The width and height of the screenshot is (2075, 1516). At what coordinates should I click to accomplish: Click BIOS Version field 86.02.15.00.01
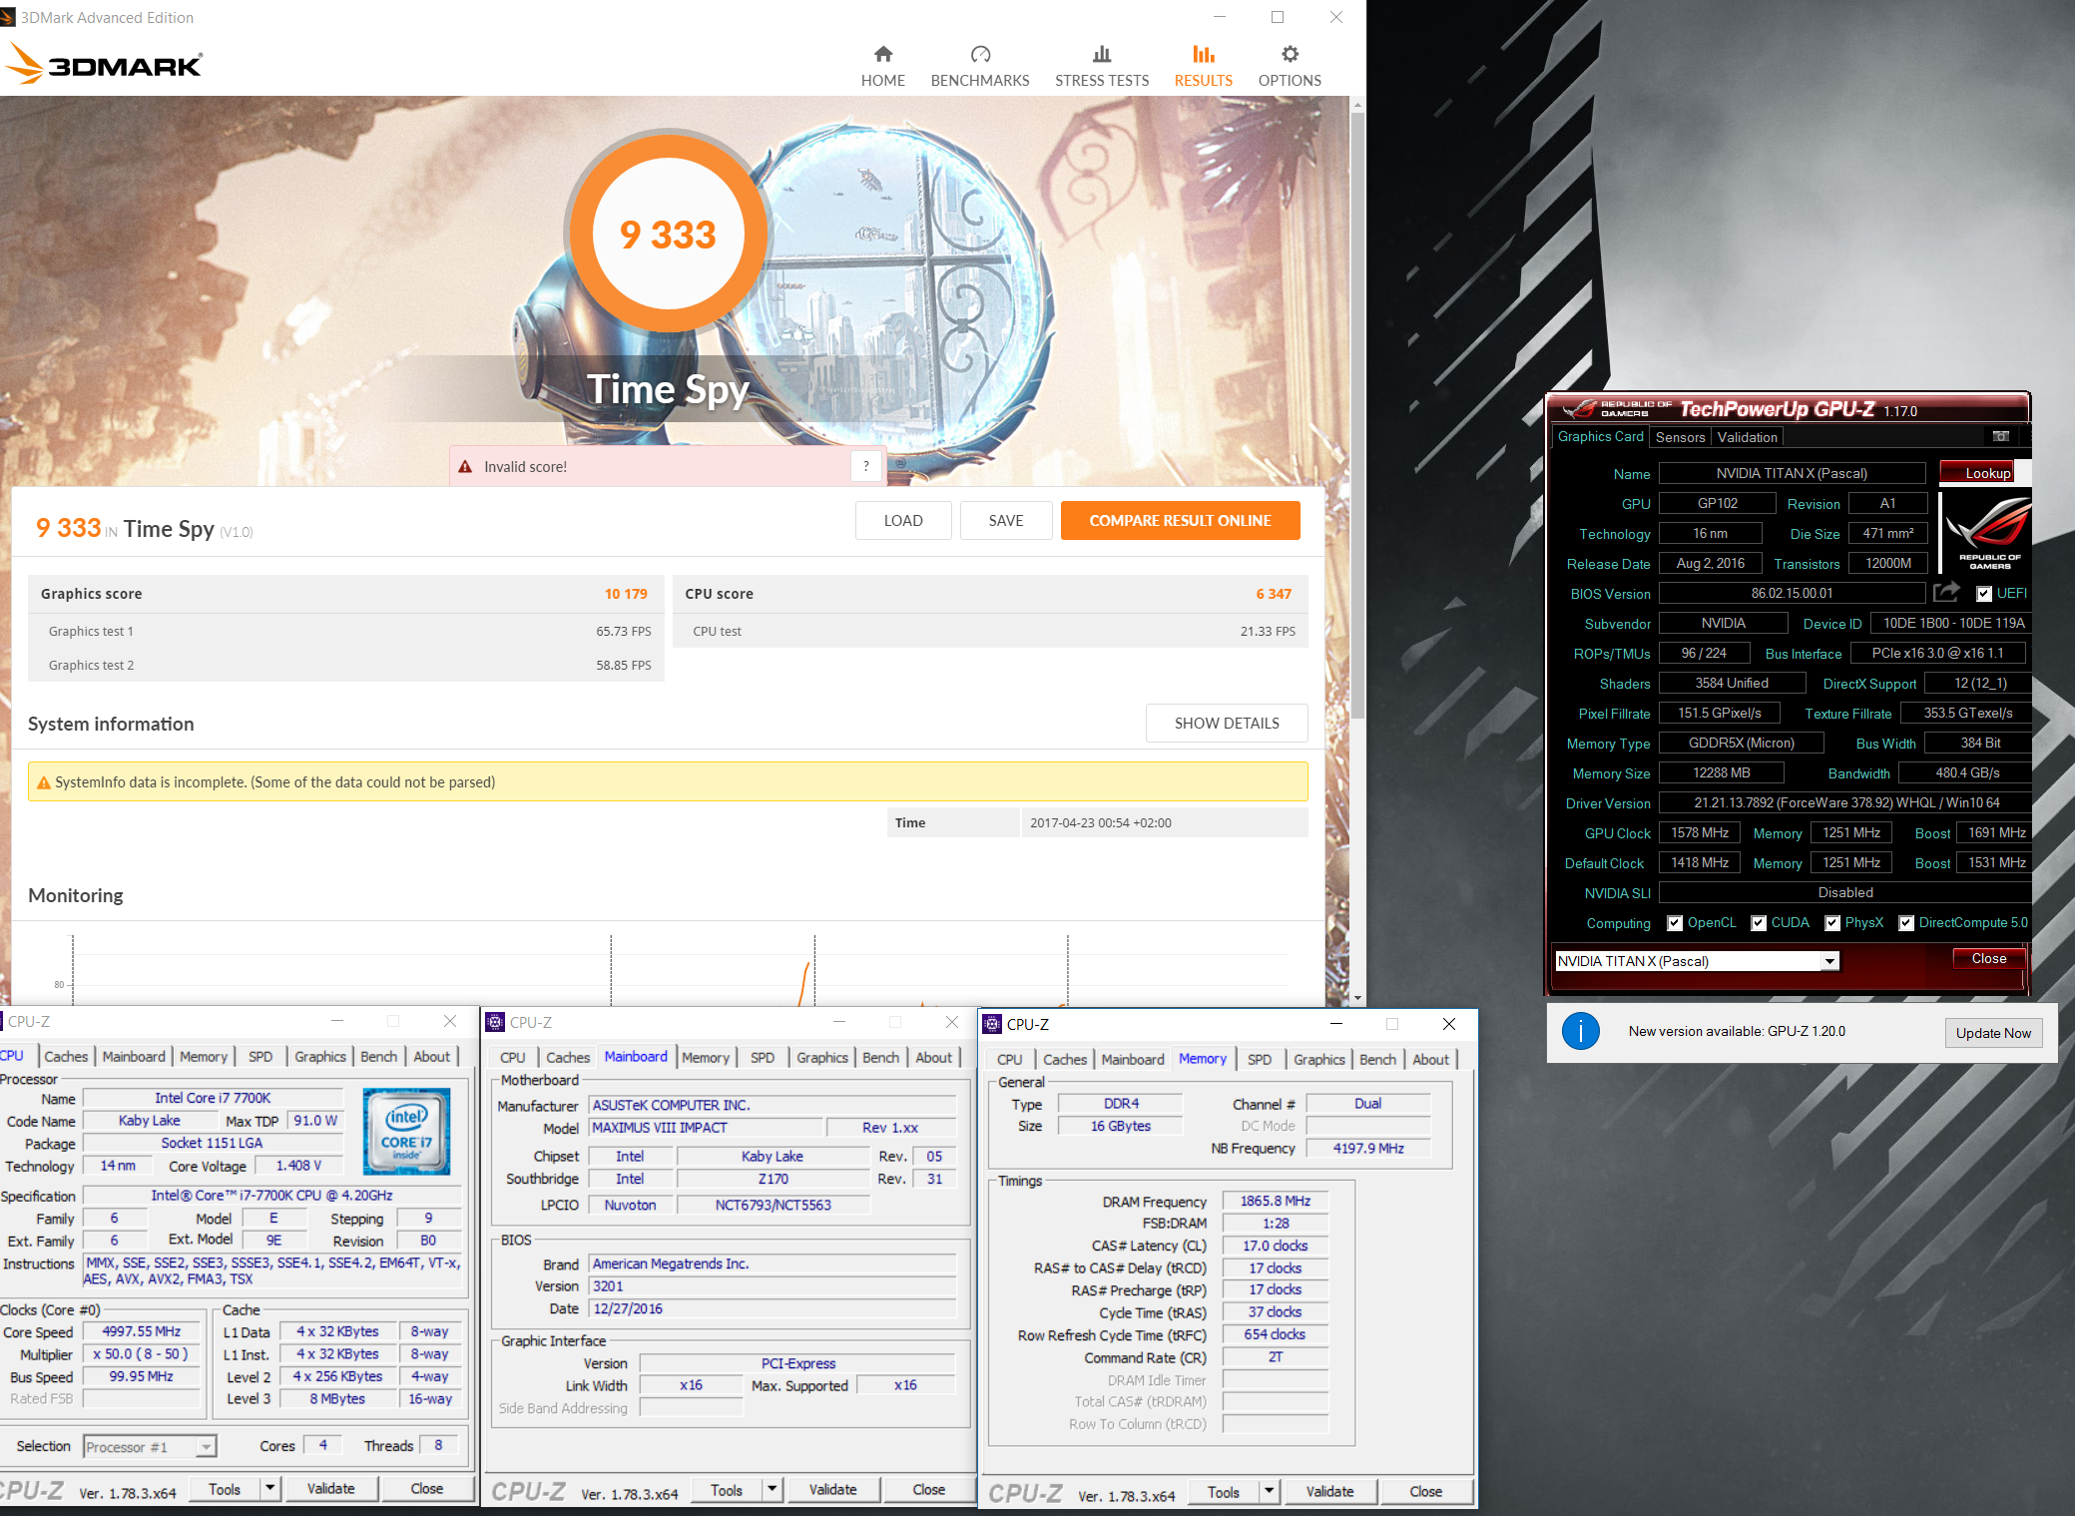coord(1792,593)
